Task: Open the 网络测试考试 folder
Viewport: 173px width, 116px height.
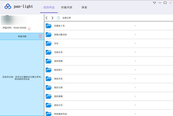Action: 60,114
